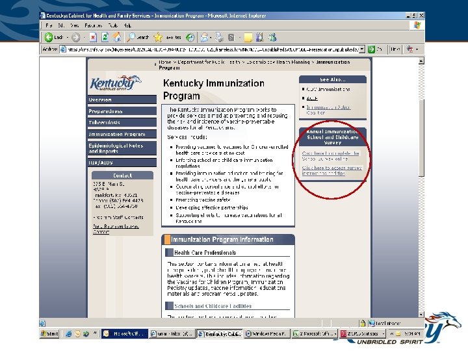The height and width of the screenshot is (351, 468).
Task: Click the page vertical scrollbar thumb
Action: tap(421, 138)
